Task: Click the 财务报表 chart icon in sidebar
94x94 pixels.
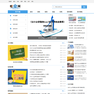Action: tap(10, 24)
